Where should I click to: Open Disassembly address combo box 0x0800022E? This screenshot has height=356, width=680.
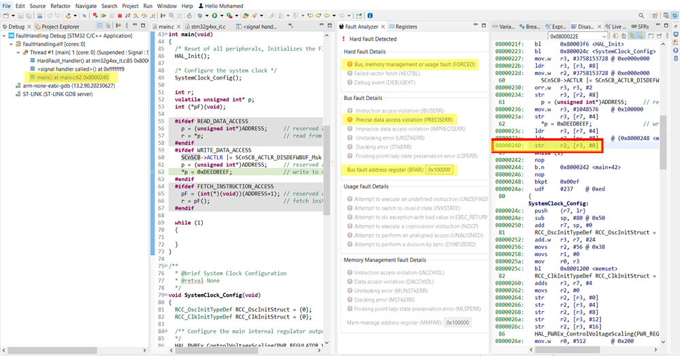pos(604,37)
